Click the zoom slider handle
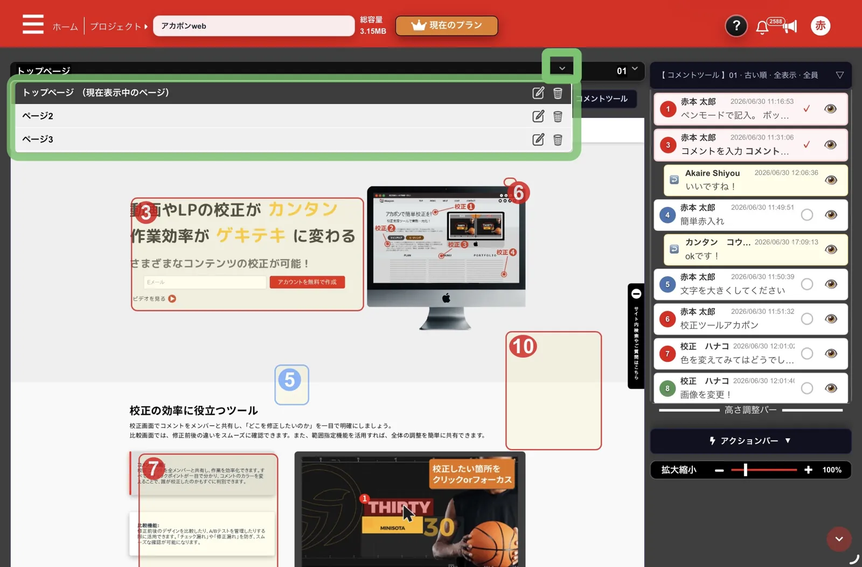Image resolution: width=862 pixels, height=567 pixels. [746, 470]
